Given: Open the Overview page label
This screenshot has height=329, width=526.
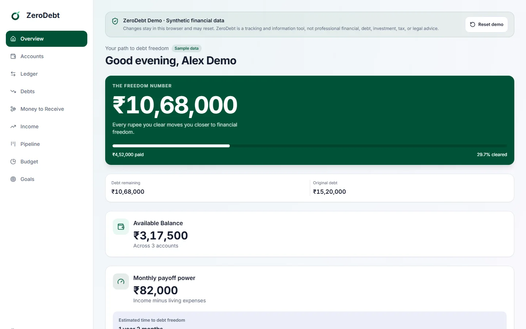Looking at the screenshot, I should [32, 39].
